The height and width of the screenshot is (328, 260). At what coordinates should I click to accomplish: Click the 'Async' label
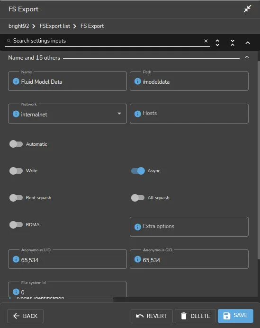click(154, 171)
